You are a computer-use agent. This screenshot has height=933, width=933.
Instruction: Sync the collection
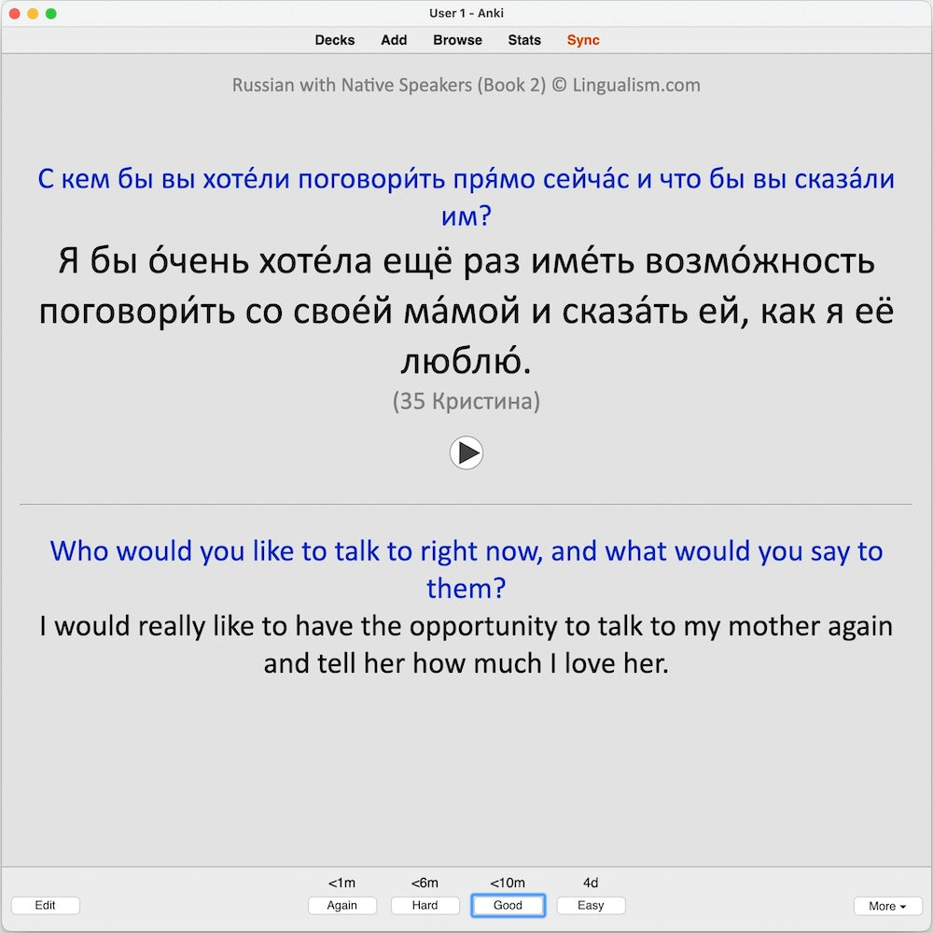(x=583, y=40)
